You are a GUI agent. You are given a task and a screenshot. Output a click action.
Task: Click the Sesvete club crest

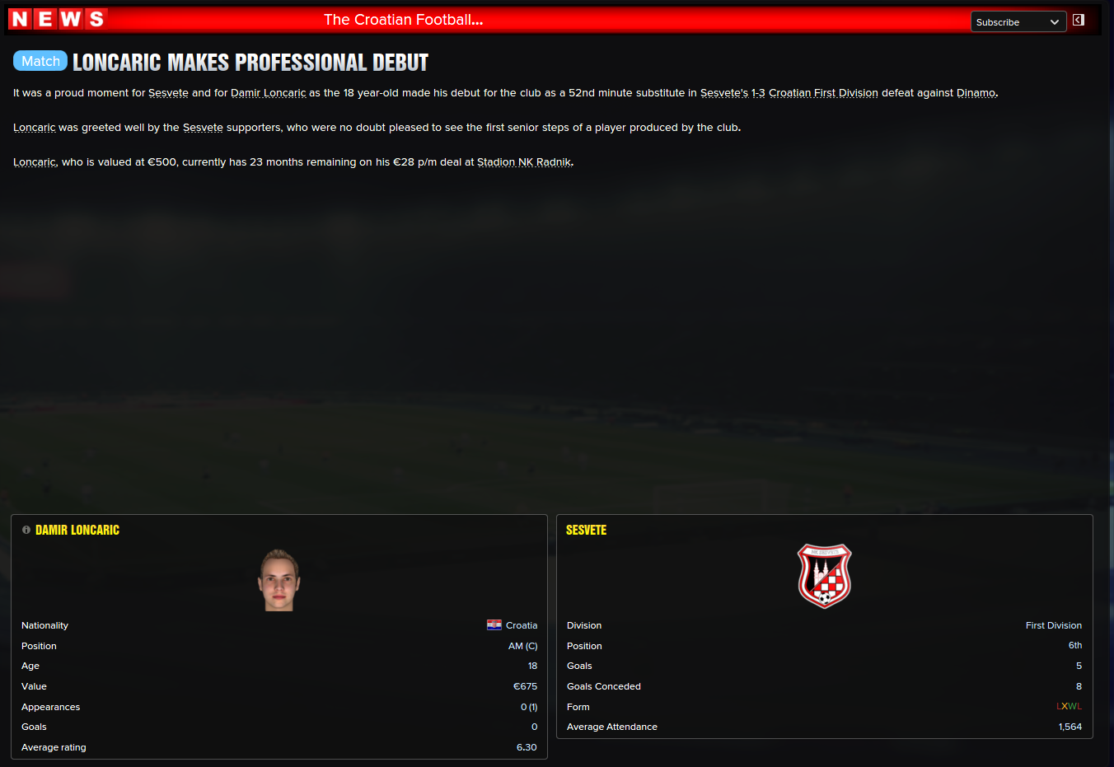pos(824,575)
